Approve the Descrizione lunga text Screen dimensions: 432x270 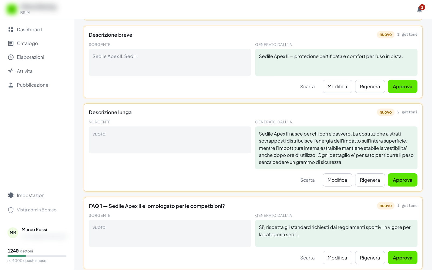402,180
